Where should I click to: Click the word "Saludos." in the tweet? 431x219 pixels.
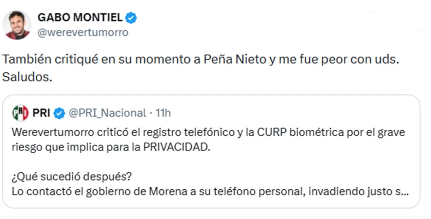point(27,77)
